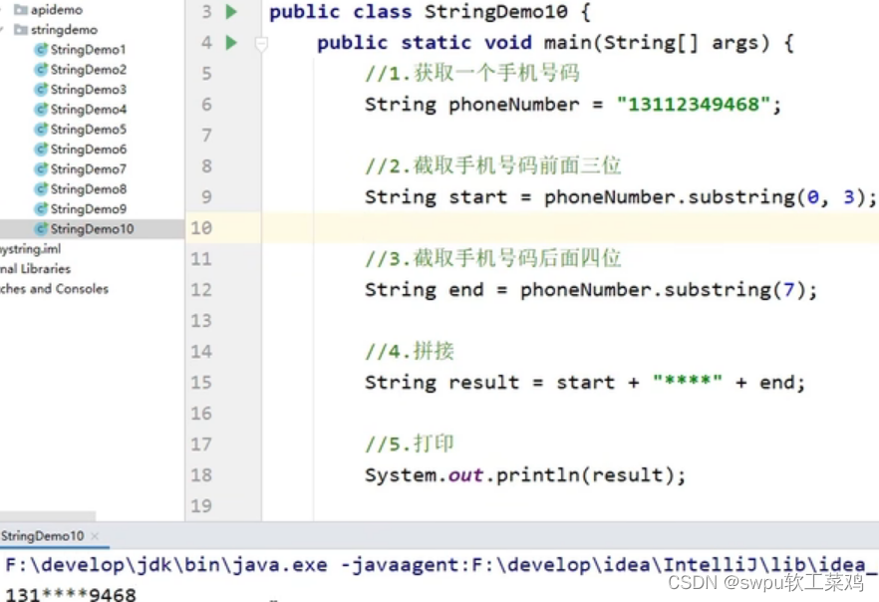Click line number 10 in gutter
This screenshot has width=879, height=602.
[201, 227]
